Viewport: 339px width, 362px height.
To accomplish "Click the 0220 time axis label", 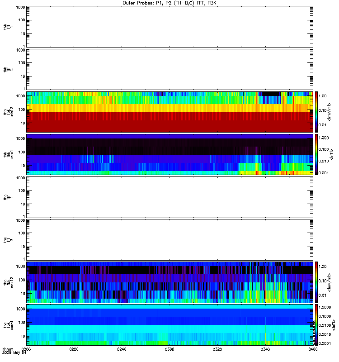I will (x=74, y=349).
